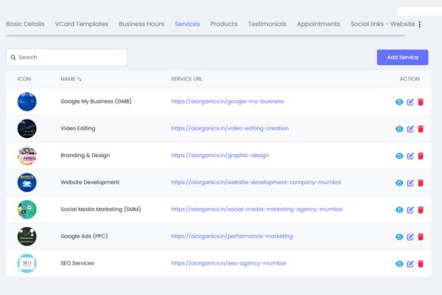Select the 'SEO Services' name cell

pyautogui.click(x=77, y=263)
